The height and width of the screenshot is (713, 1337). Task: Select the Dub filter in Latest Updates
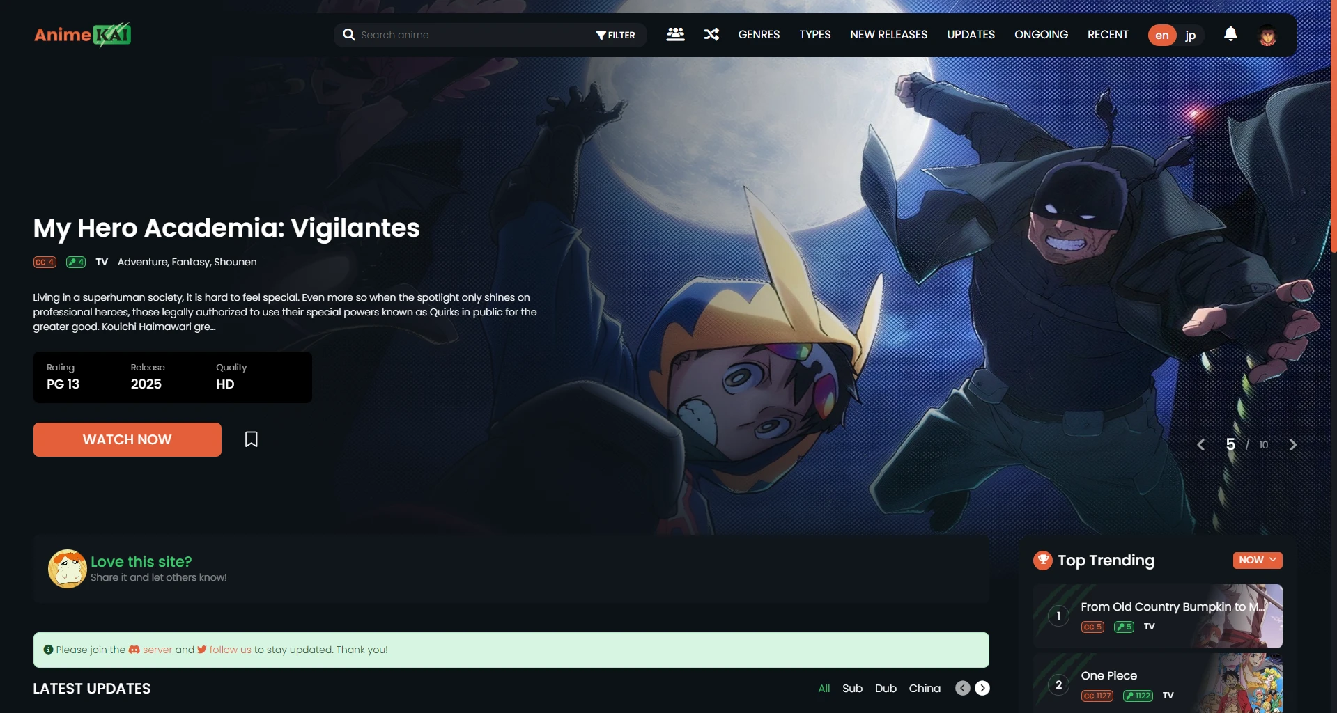pyautogui.click(x=885, y=688)
